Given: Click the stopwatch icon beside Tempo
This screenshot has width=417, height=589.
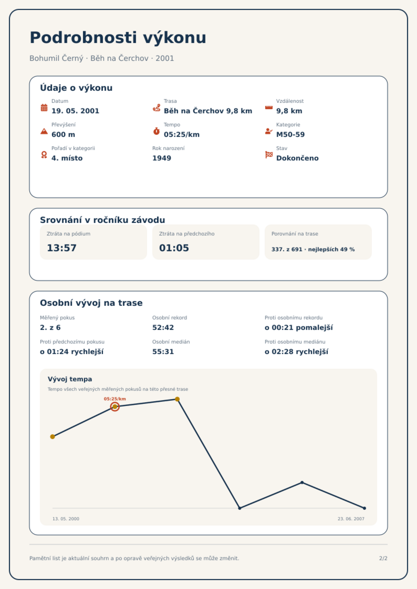Looking at the screenshot, I should pyautogui.click(x=157, y=131).
